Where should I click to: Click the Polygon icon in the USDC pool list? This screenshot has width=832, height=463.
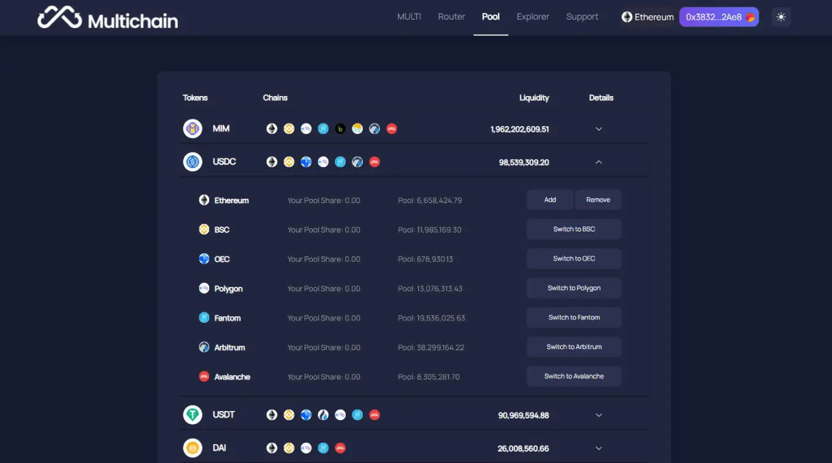[204, 288]
